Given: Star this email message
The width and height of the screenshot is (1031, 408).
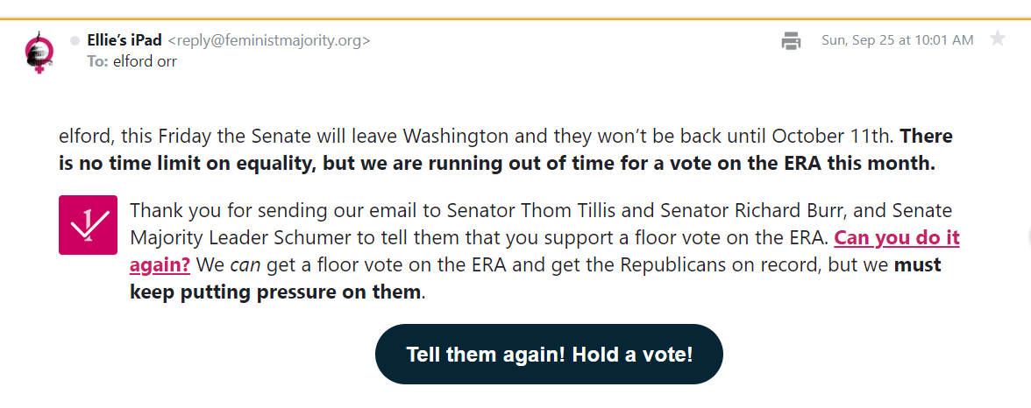Looking at the screenshot, I should pos(997,39).
